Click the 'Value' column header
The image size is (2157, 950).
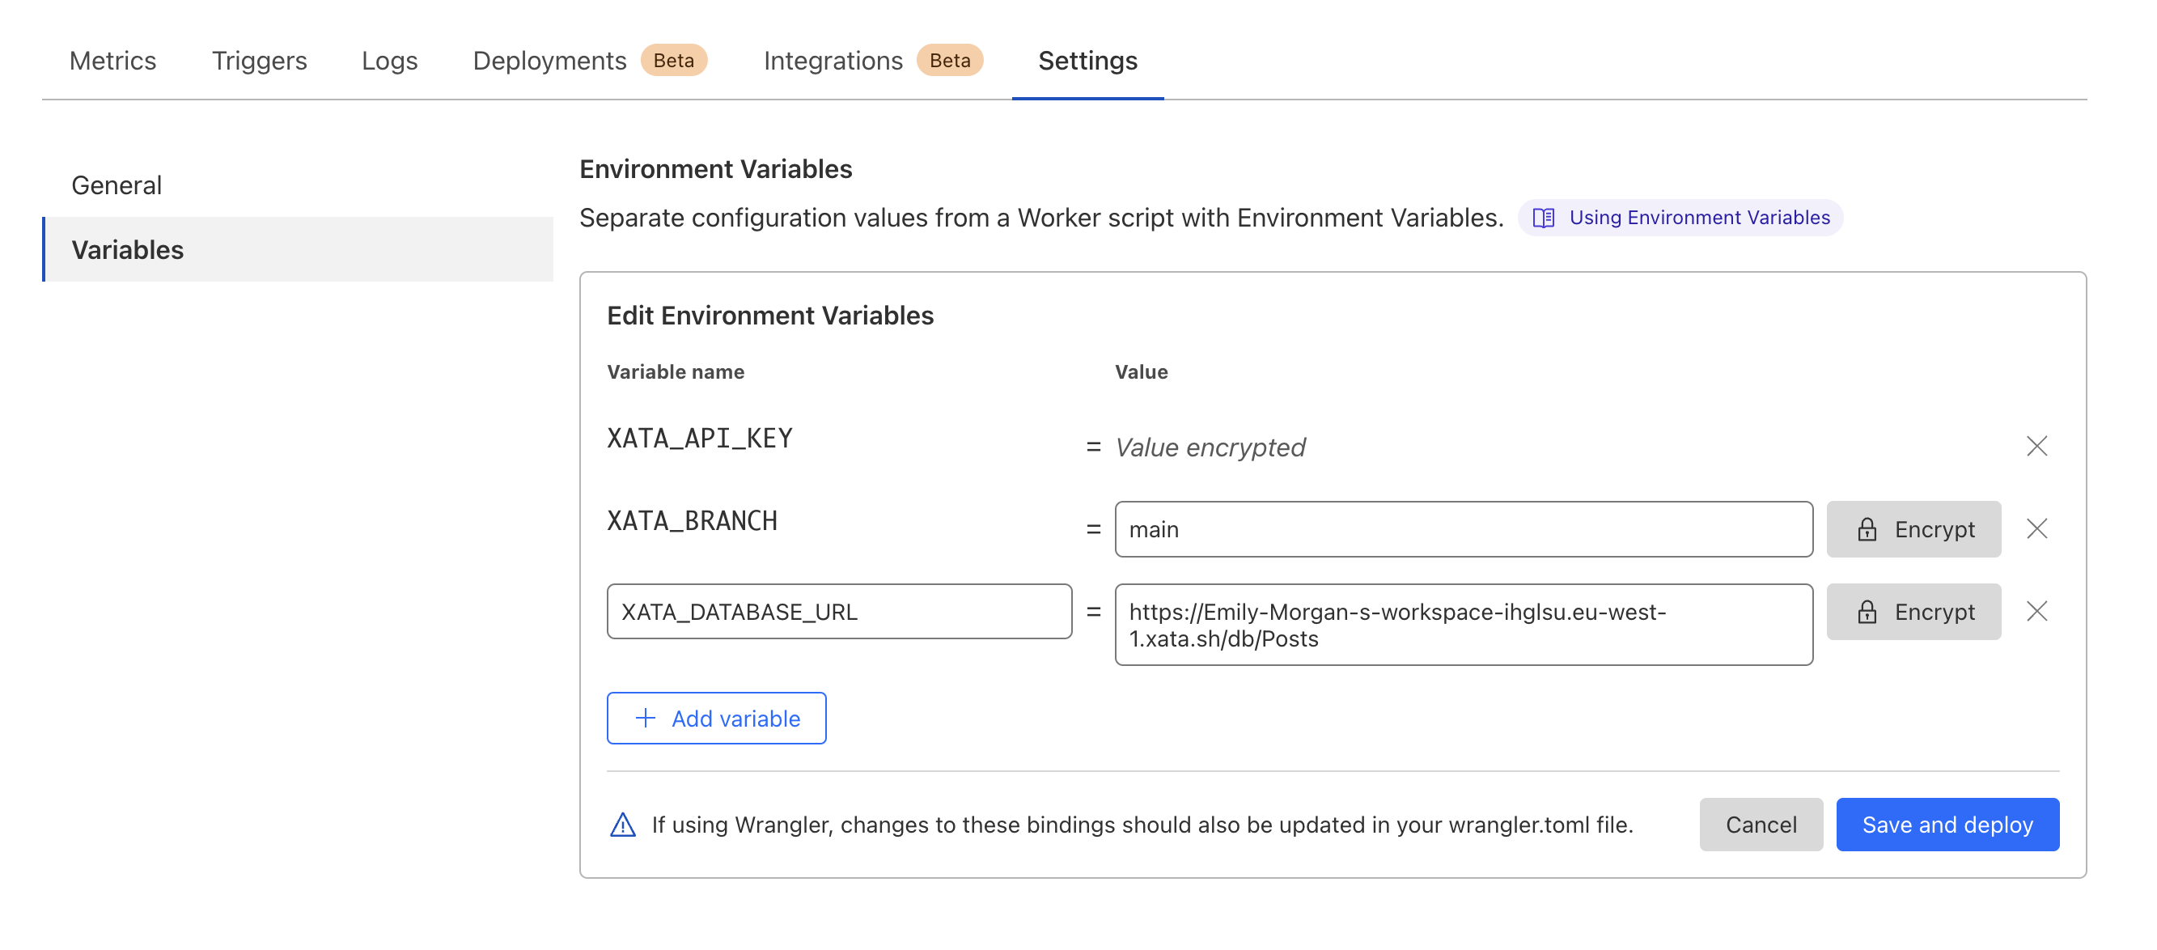coord(1141,371)
